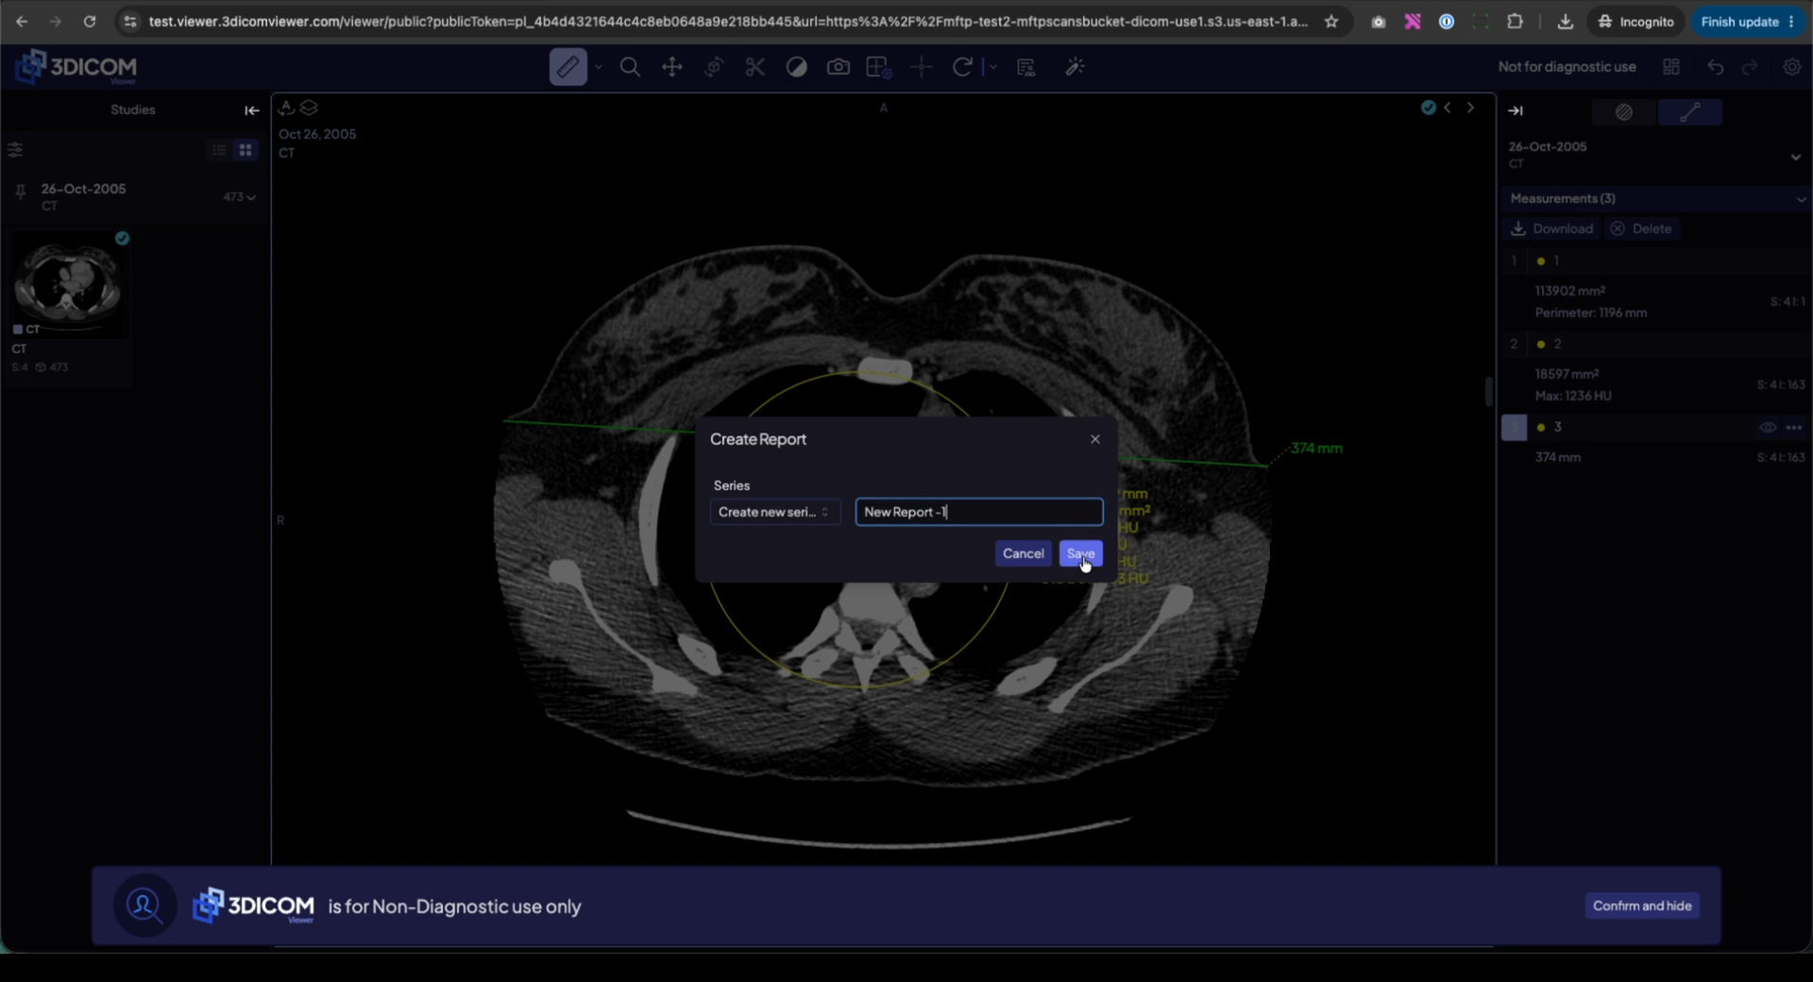The image size is (1813, 982).
Task: Toggle the crosshair tool
Action: click(x=922, y=67)
